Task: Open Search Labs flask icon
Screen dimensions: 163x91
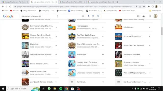Action: 144,16
